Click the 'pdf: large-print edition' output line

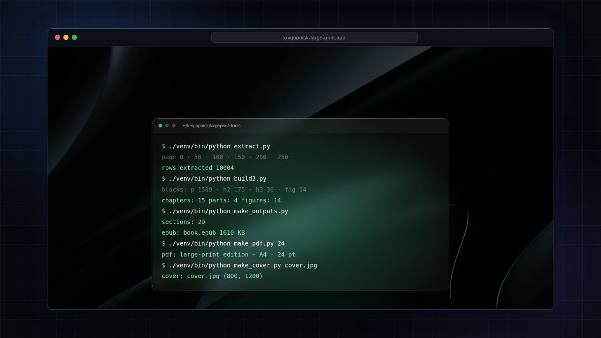coord(229,254)
